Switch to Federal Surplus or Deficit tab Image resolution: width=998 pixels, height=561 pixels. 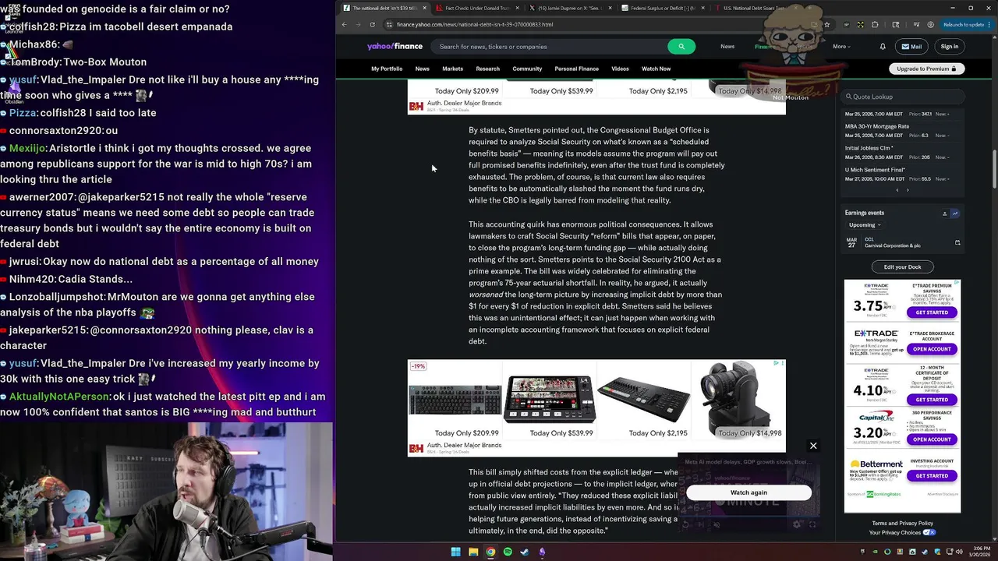tap(662, 8)
